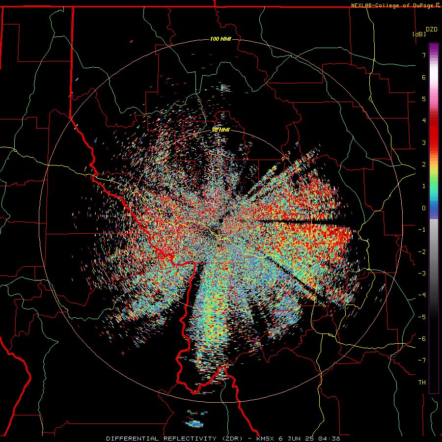This screenshot has width=442, height=442.
Task: Click the -6 value on the color scale
Action: pyautogui.click(x=422, y=339)
